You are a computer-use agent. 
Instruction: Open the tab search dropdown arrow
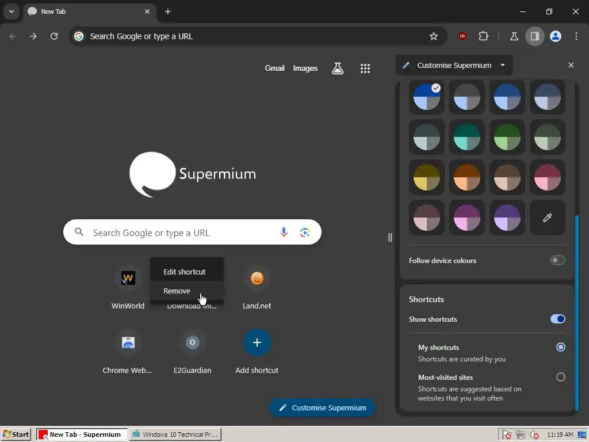pyautogui.click(x=12, y=12)
